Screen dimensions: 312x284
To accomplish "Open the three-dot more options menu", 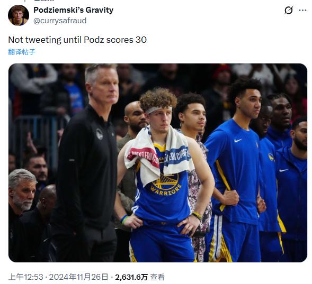I will pyautogui.click(x=302, y=10).
